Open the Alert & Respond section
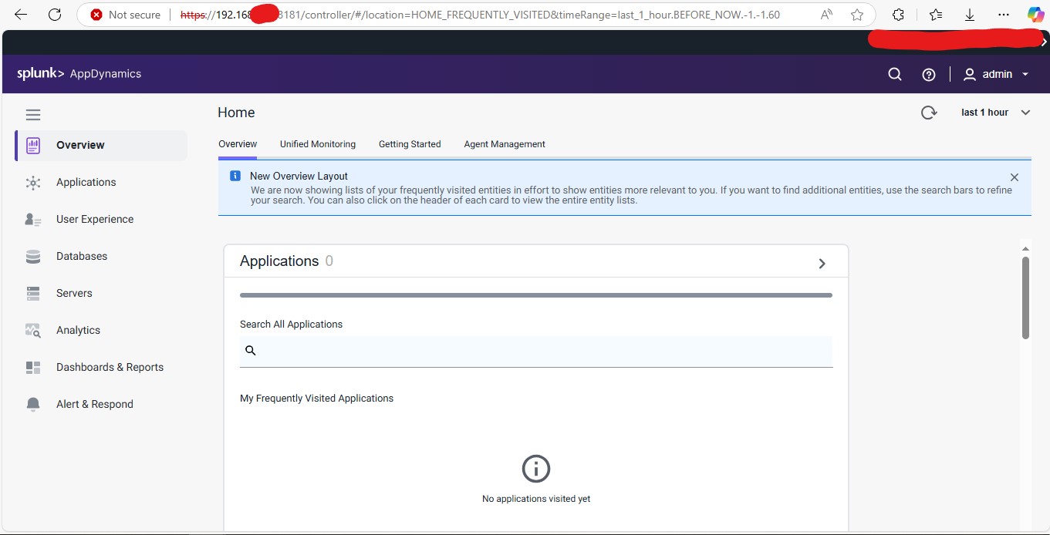The width and height of the screenshot is (1050, 535). 94,404
